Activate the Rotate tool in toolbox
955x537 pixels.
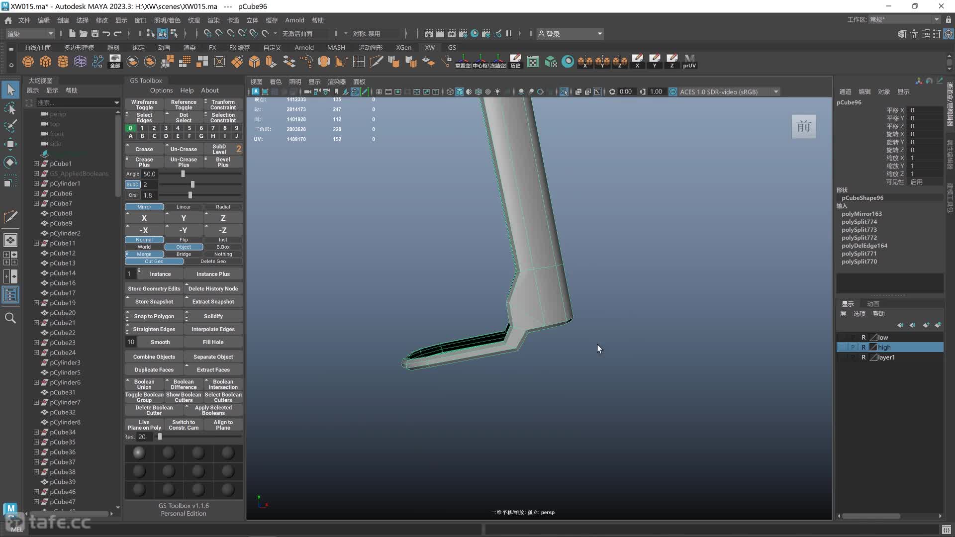[10, 162]
